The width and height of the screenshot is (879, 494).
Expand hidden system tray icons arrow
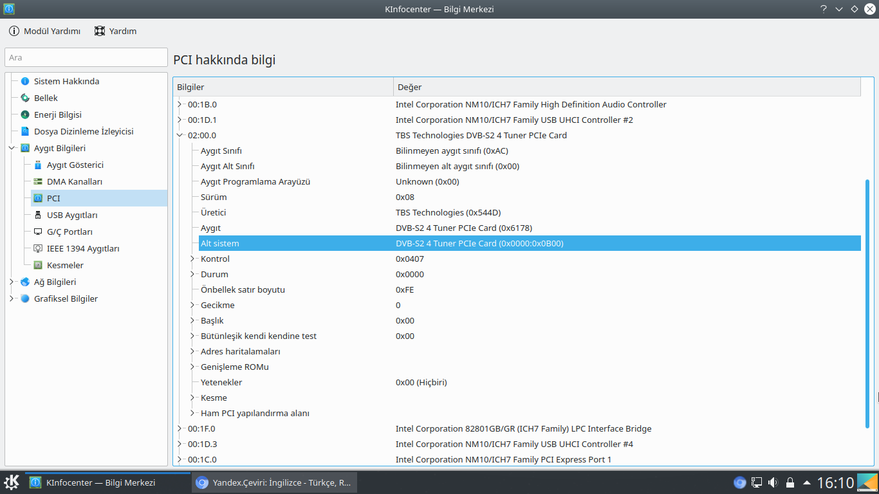(x=806, y=482)
